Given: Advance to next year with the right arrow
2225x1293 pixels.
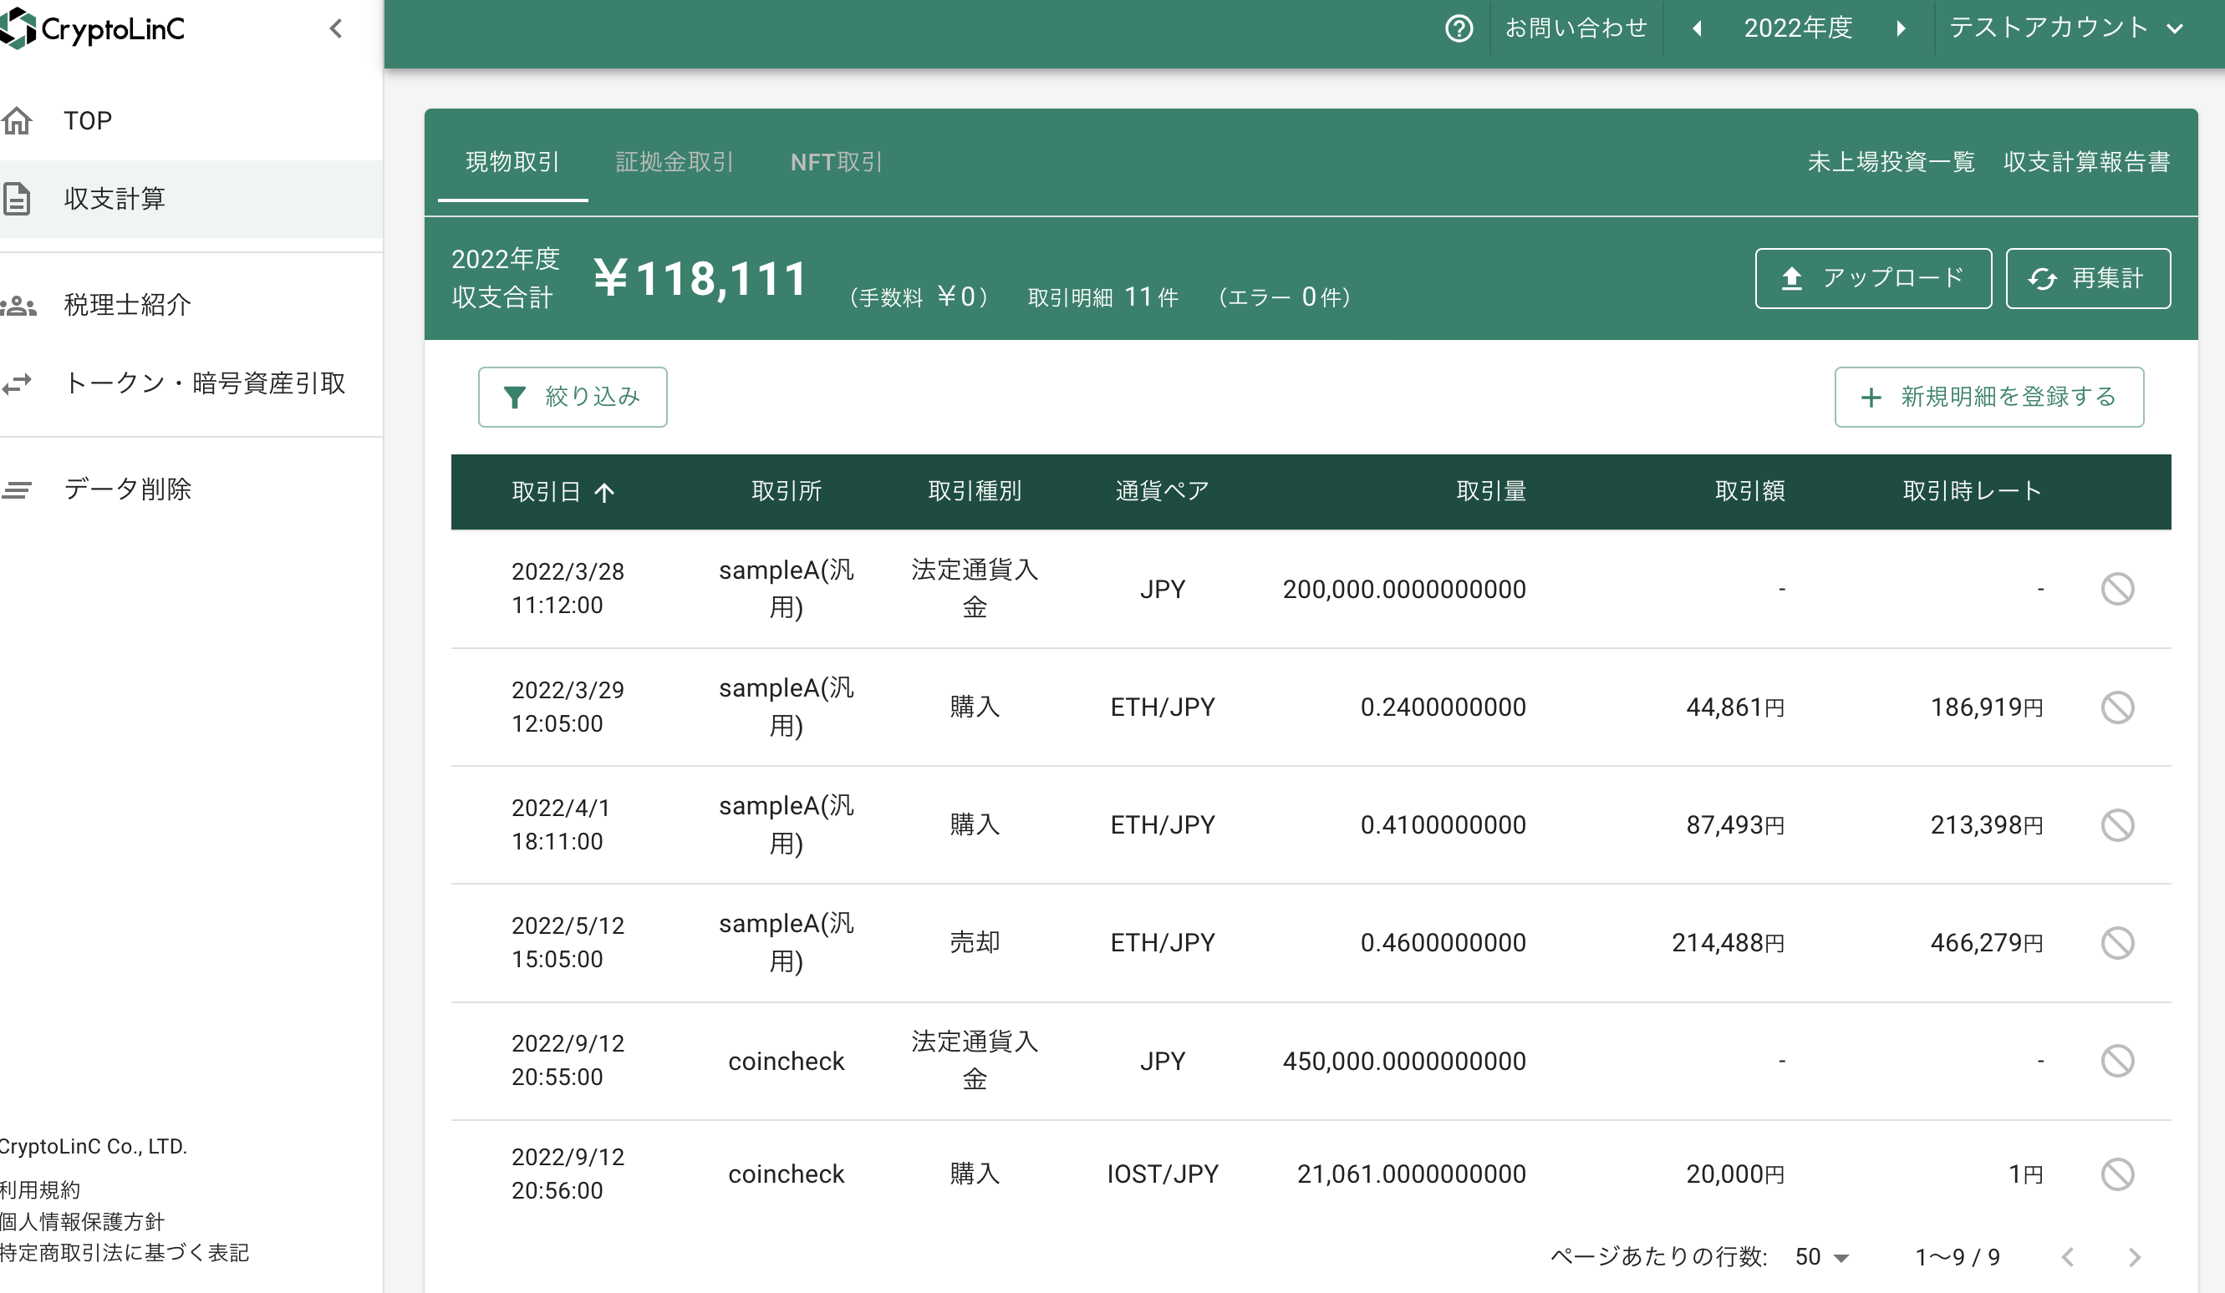Looking at the screenshot, I should click(x=1902, y=28).
